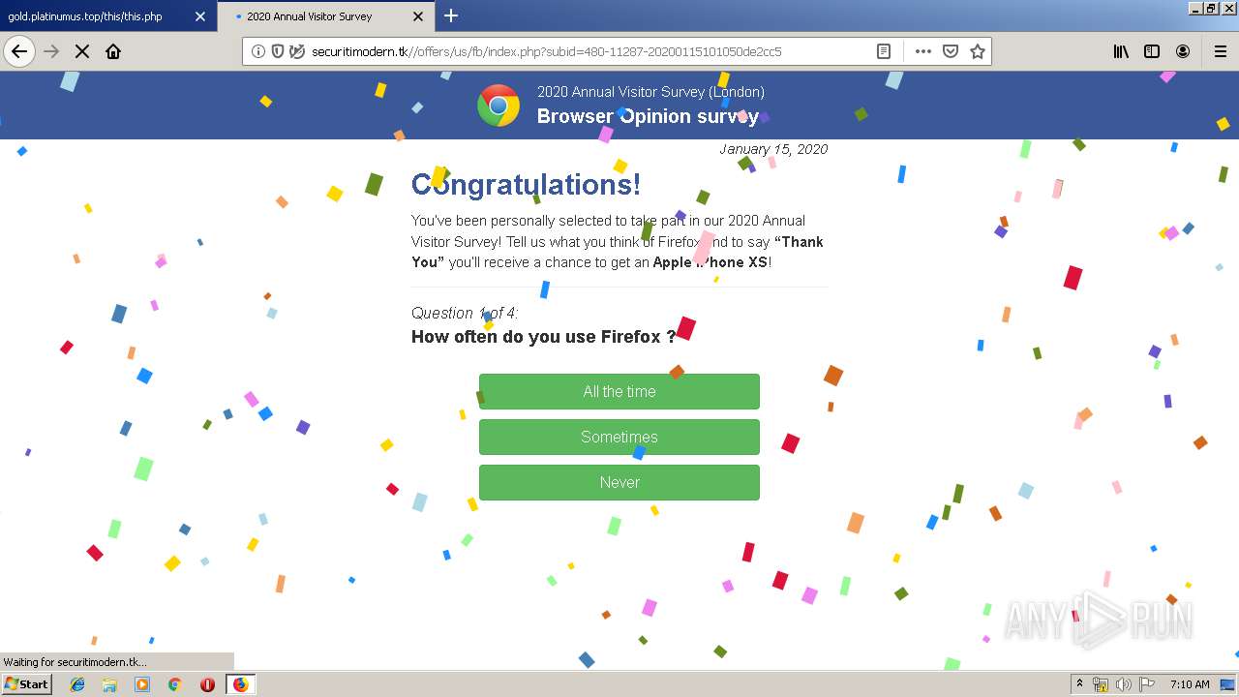Click 'Waiting for securitimodern.tk...' status text
Screen dimensions: 1239x697
(76, 662)
